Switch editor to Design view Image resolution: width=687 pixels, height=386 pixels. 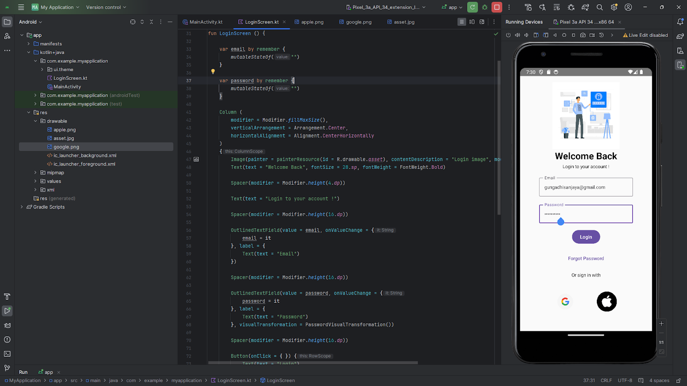[482, 22]
